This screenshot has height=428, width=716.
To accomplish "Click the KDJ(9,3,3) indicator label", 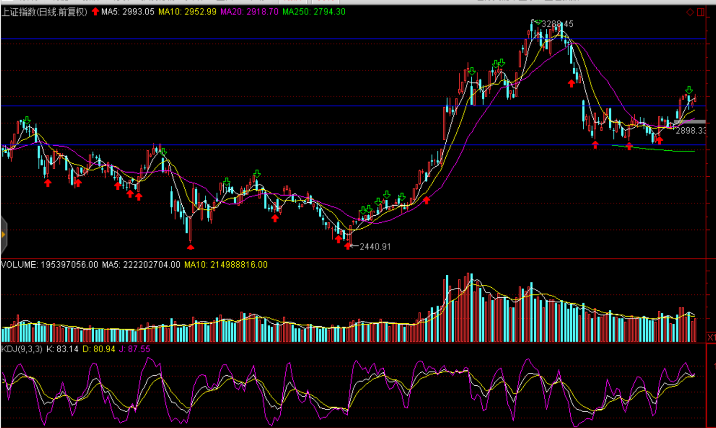I will click(x=22, y=349).
